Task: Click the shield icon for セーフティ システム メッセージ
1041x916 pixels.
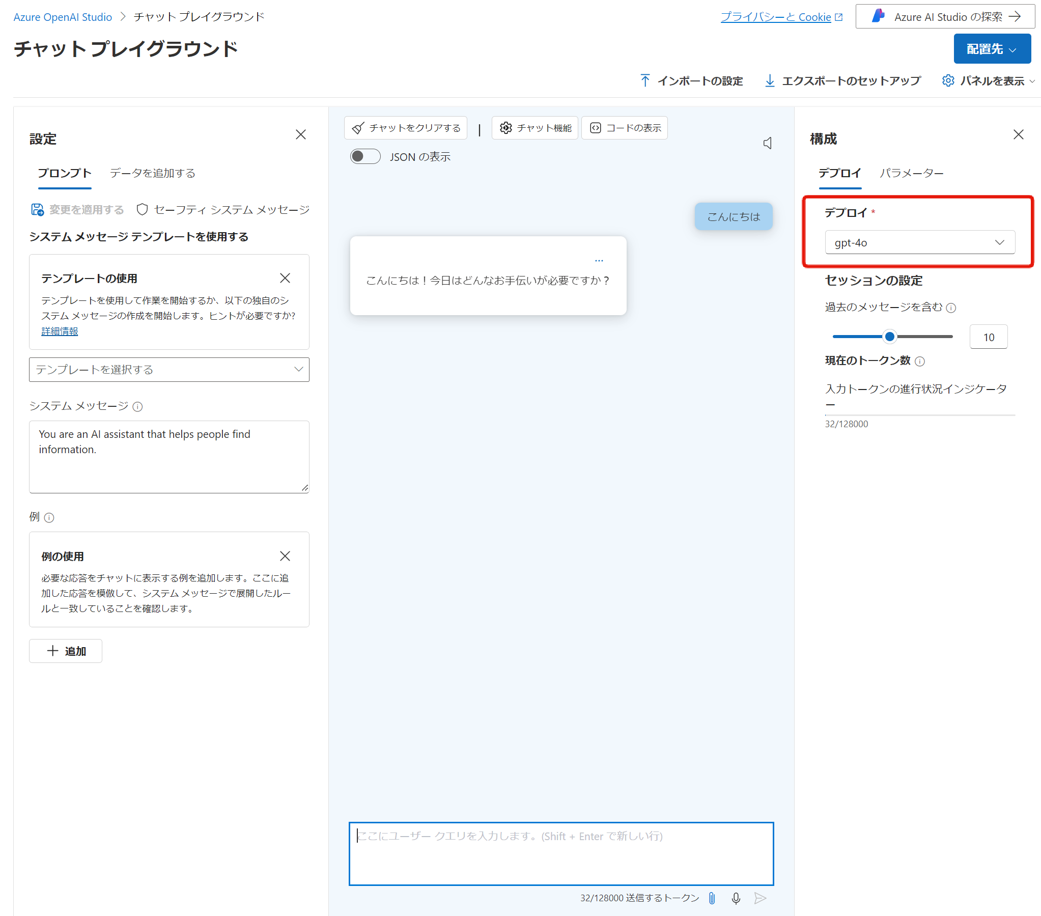Action: [142, 209]
